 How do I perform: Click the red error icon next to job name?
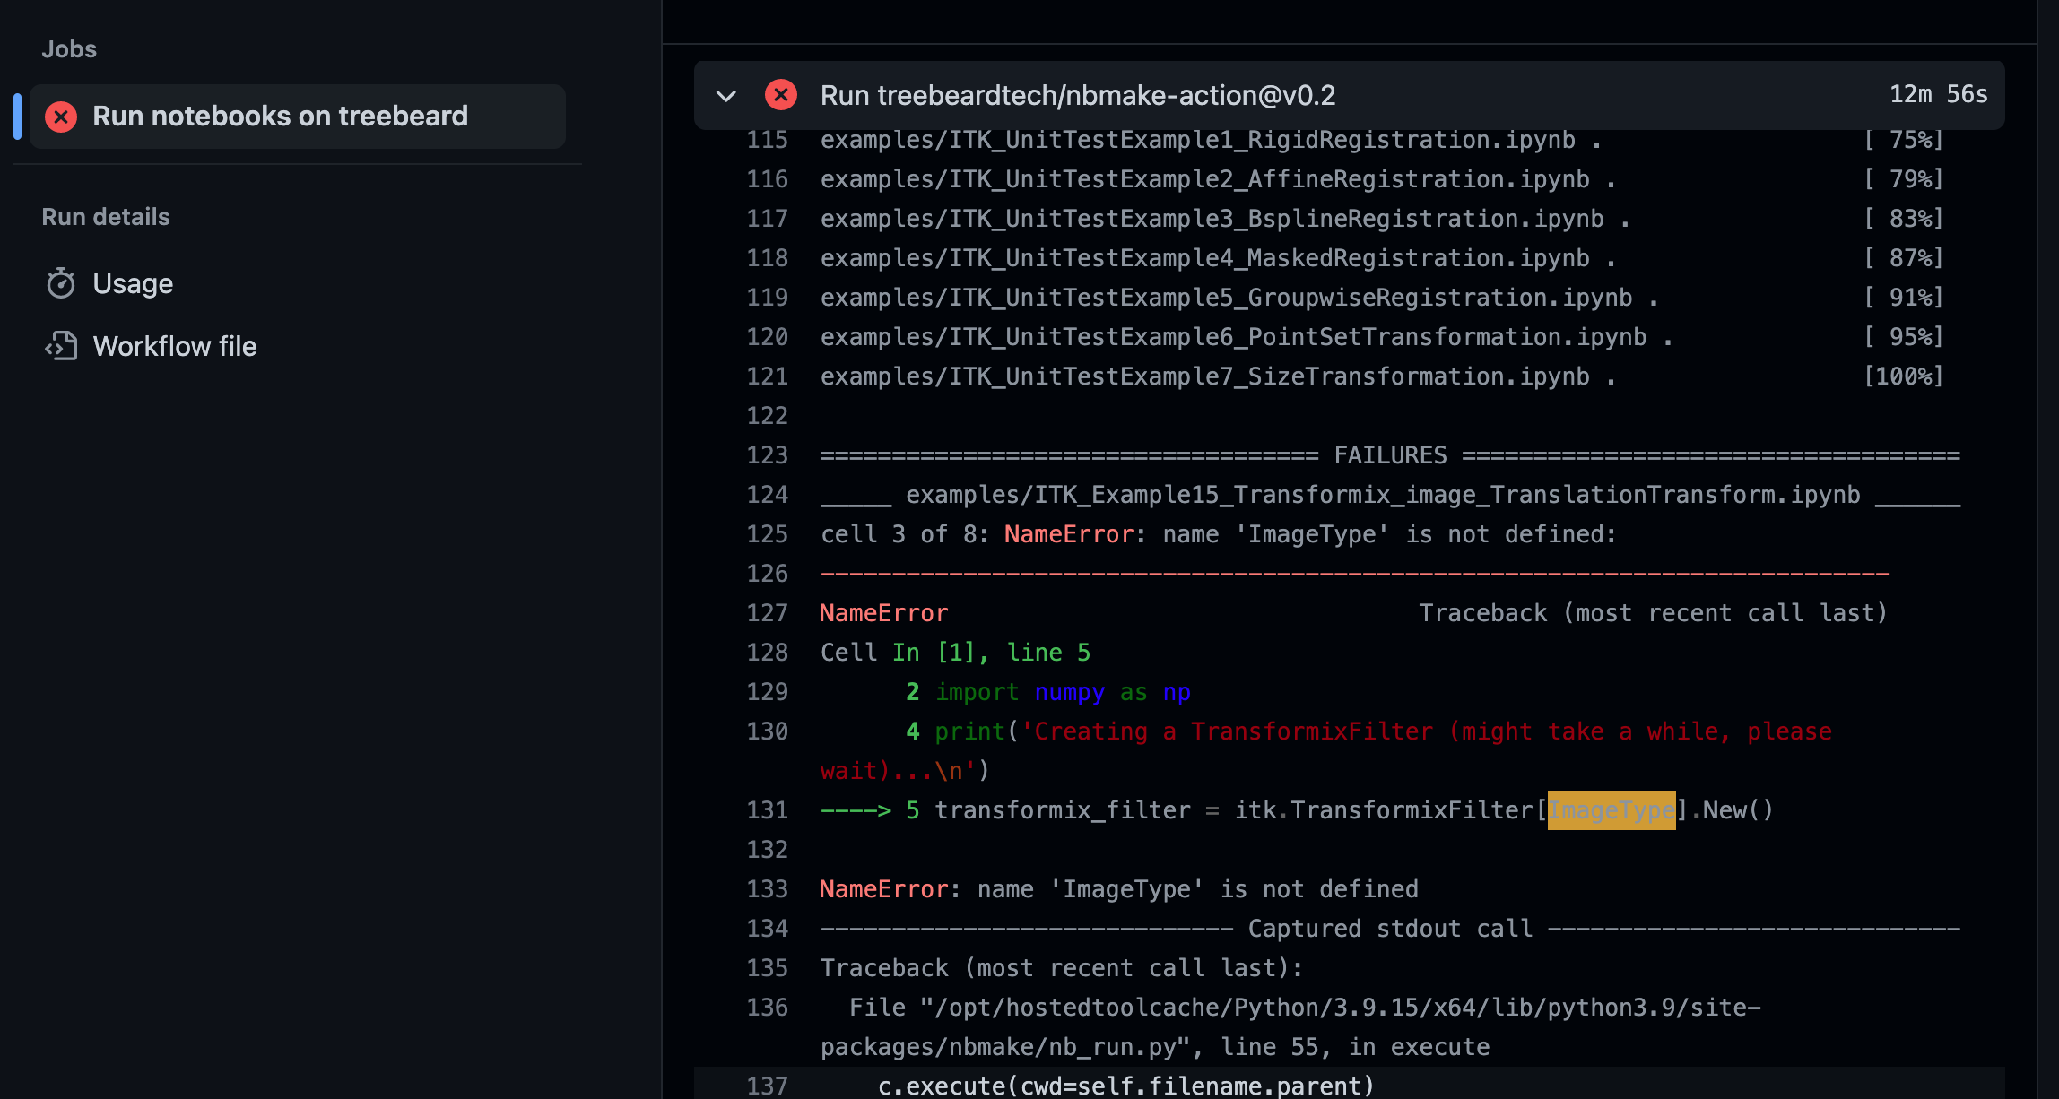pos(60,116)
